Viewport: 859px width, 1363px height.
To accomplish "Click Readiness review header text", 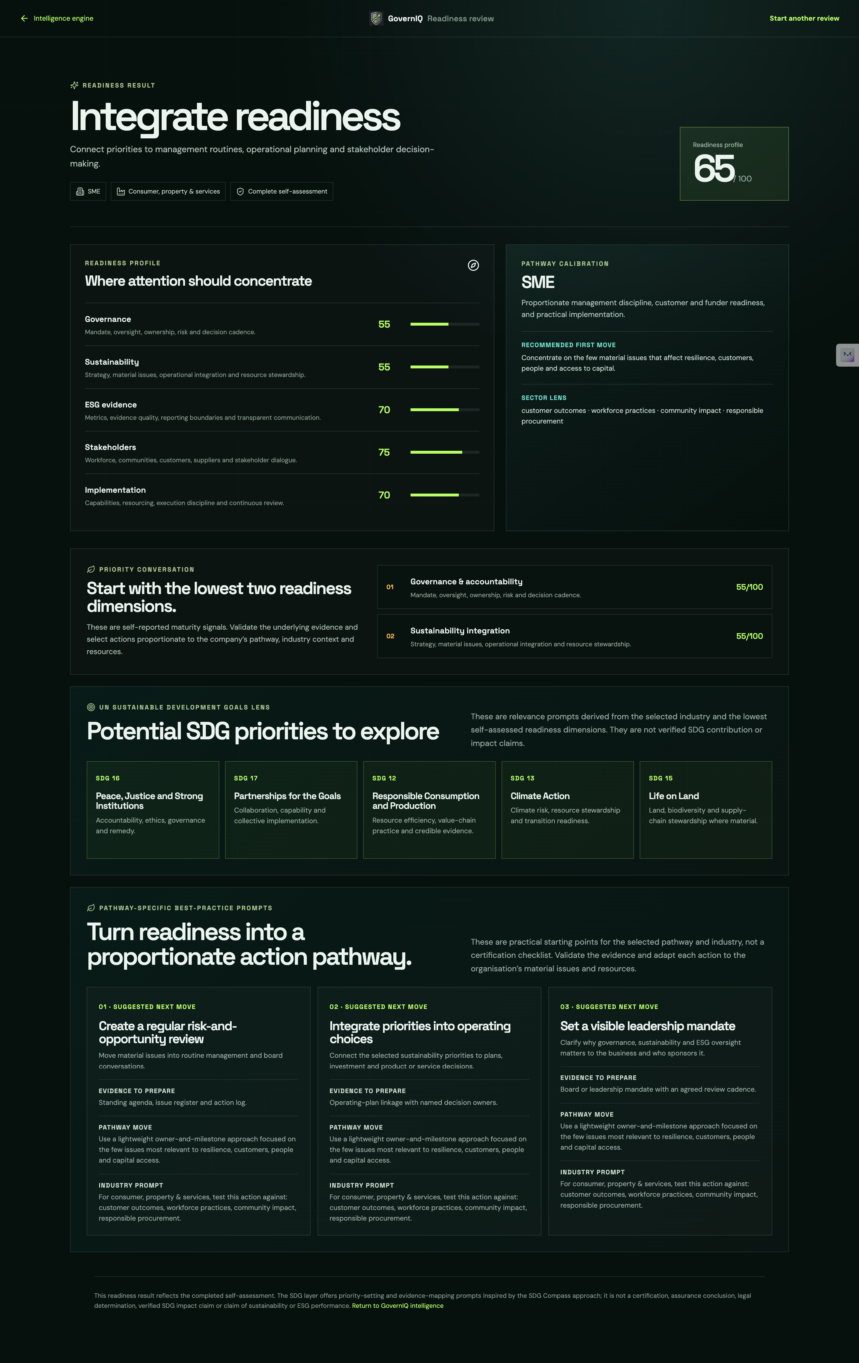I will click(461, 19).
